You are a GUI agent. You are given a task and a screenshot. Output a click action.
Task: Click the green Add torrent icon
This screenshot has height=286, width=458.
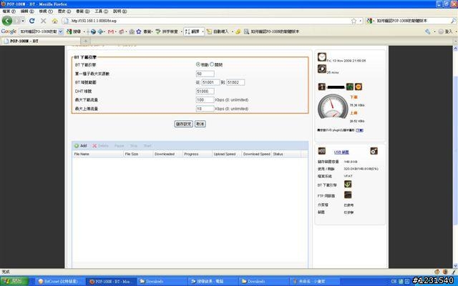coord(77,146)
